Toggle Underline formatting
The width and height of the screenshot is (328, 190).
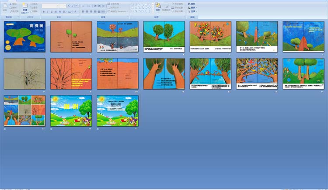pyautogui.click(x=52, y=12)
